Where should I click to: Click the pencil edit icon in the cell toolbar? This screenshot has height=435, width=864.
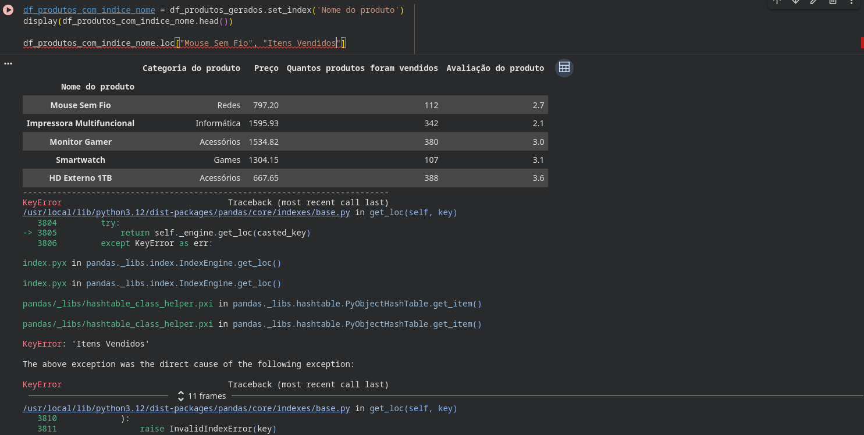(x=814, y=2)
